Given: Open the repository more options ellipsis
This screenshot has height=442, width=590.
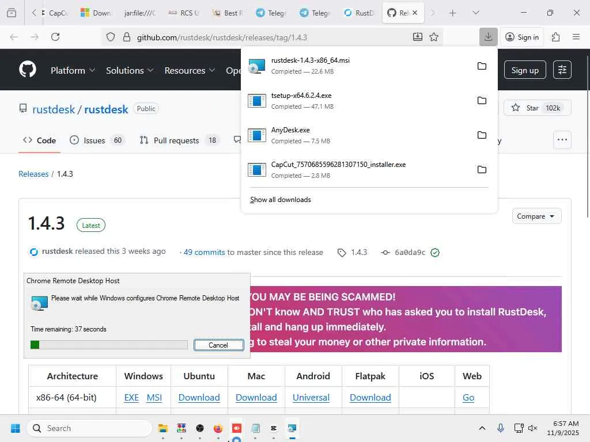Looking at the screenshot, I should (x=562, y=140).
